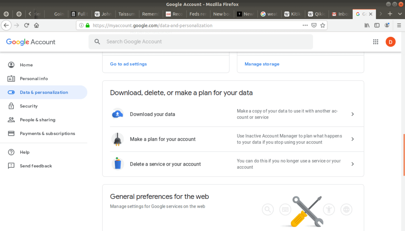Open Go to ad settings link
405x231 pixels.
129,64
